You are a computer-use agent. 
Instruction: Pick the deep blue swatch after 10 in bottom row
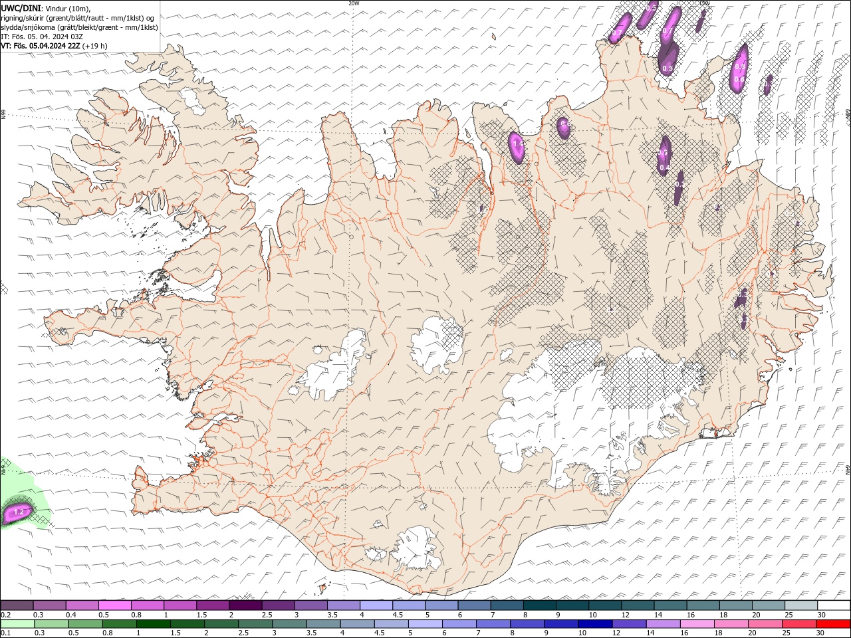[594, 624]
